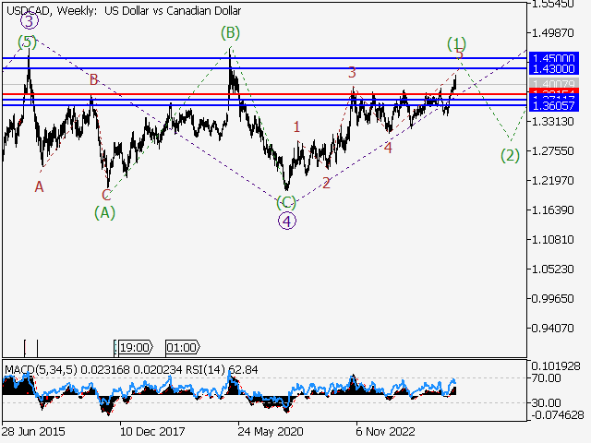Select the green (5) wave label
The width and height of the screenshot is (591, 443).
pos(28,42)
